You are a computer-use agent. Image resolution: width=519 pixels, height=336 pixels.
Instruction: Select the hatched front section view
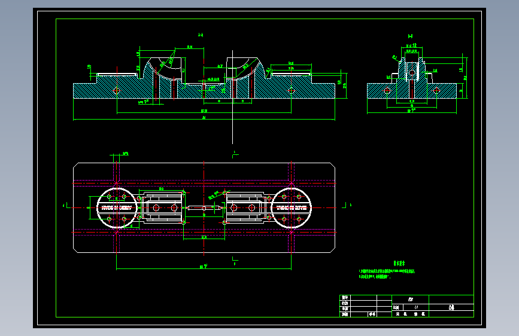click(x=204, y=78)
